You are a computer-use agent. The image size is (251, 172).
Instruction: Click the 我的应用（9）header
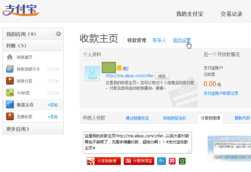click(x=28, y=34)
